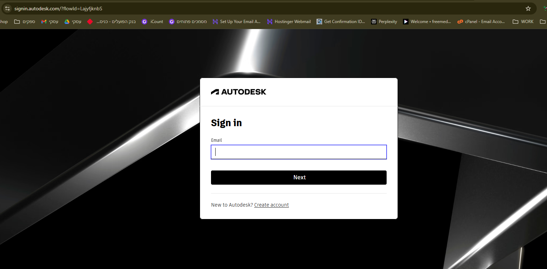Screen dimensions: 547x269
Task: Open the Bank Hapoalim bookmark with red diamond
Action: 112,22
